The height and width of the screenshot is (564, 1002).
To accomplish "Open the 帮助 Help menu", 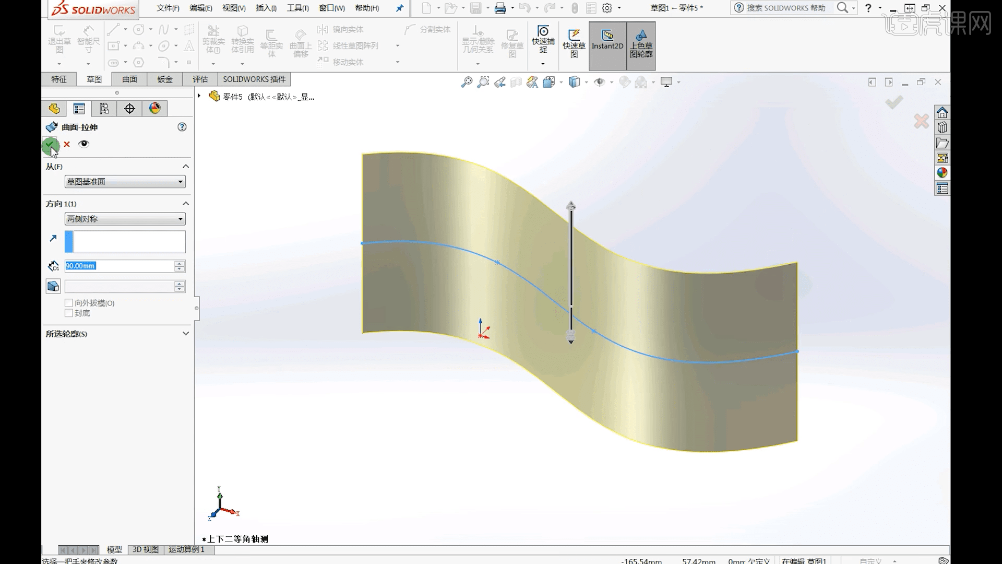I will tap(367, 8).
